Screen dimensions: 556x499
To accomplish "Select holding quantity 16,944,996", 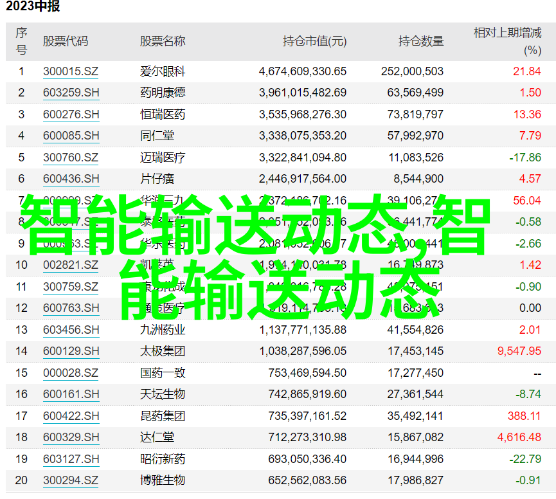I will pos(415,459).
